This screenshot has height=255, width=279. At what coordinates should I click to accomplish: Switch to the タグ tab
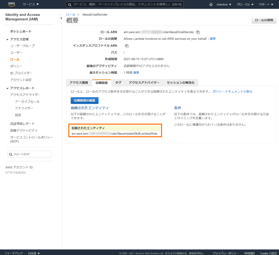(118, 83)
